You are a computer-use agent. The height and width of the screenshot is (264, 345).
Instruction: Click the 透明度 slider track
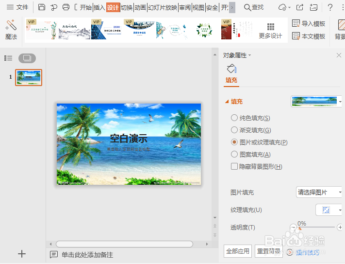click(x=316, y=227)
